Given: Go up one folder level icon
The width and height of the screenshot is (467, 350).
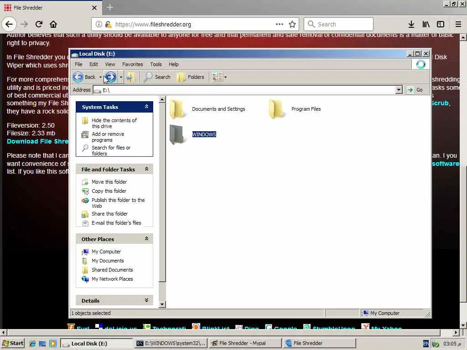Looking at the screenshot, I should click(x=130, y=77).
